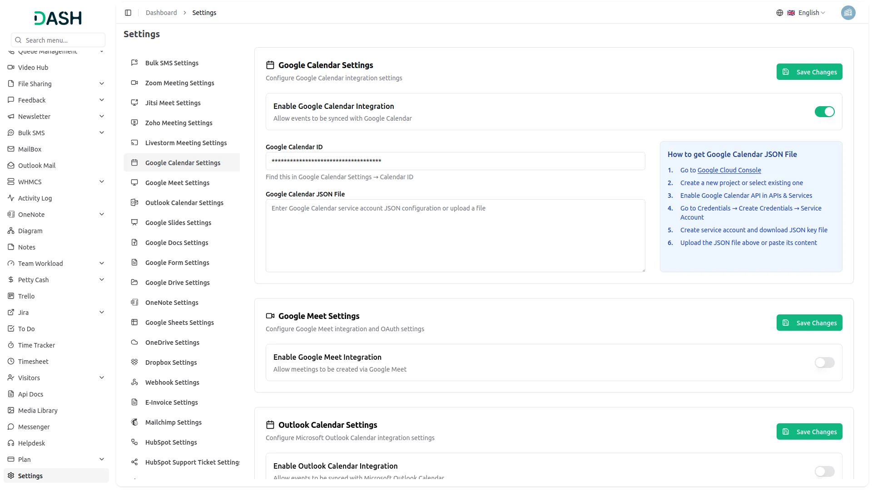
Task: Expand the File Sharing menu
Action: point(102,84)
